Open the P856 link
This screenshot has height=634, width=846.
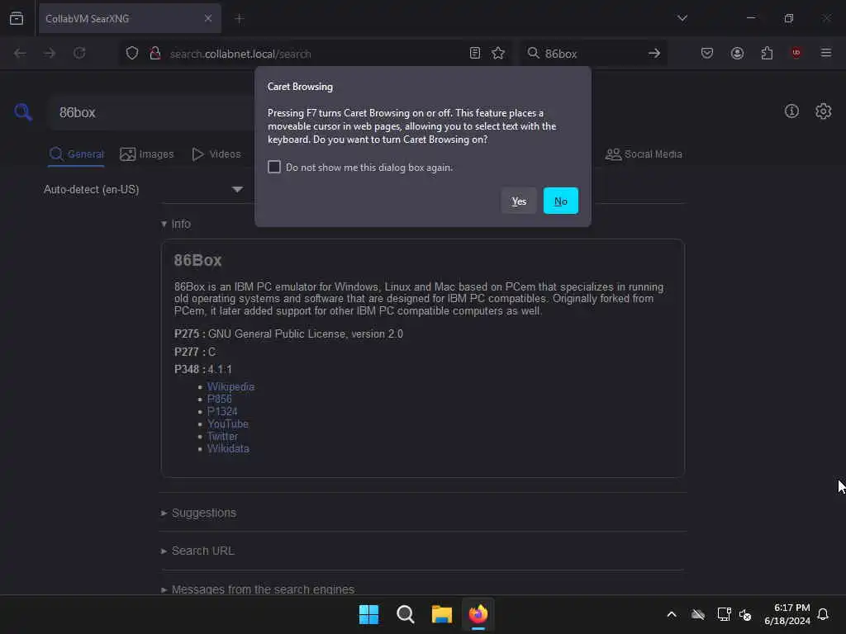pyautogui.click(x=219, y=399)
